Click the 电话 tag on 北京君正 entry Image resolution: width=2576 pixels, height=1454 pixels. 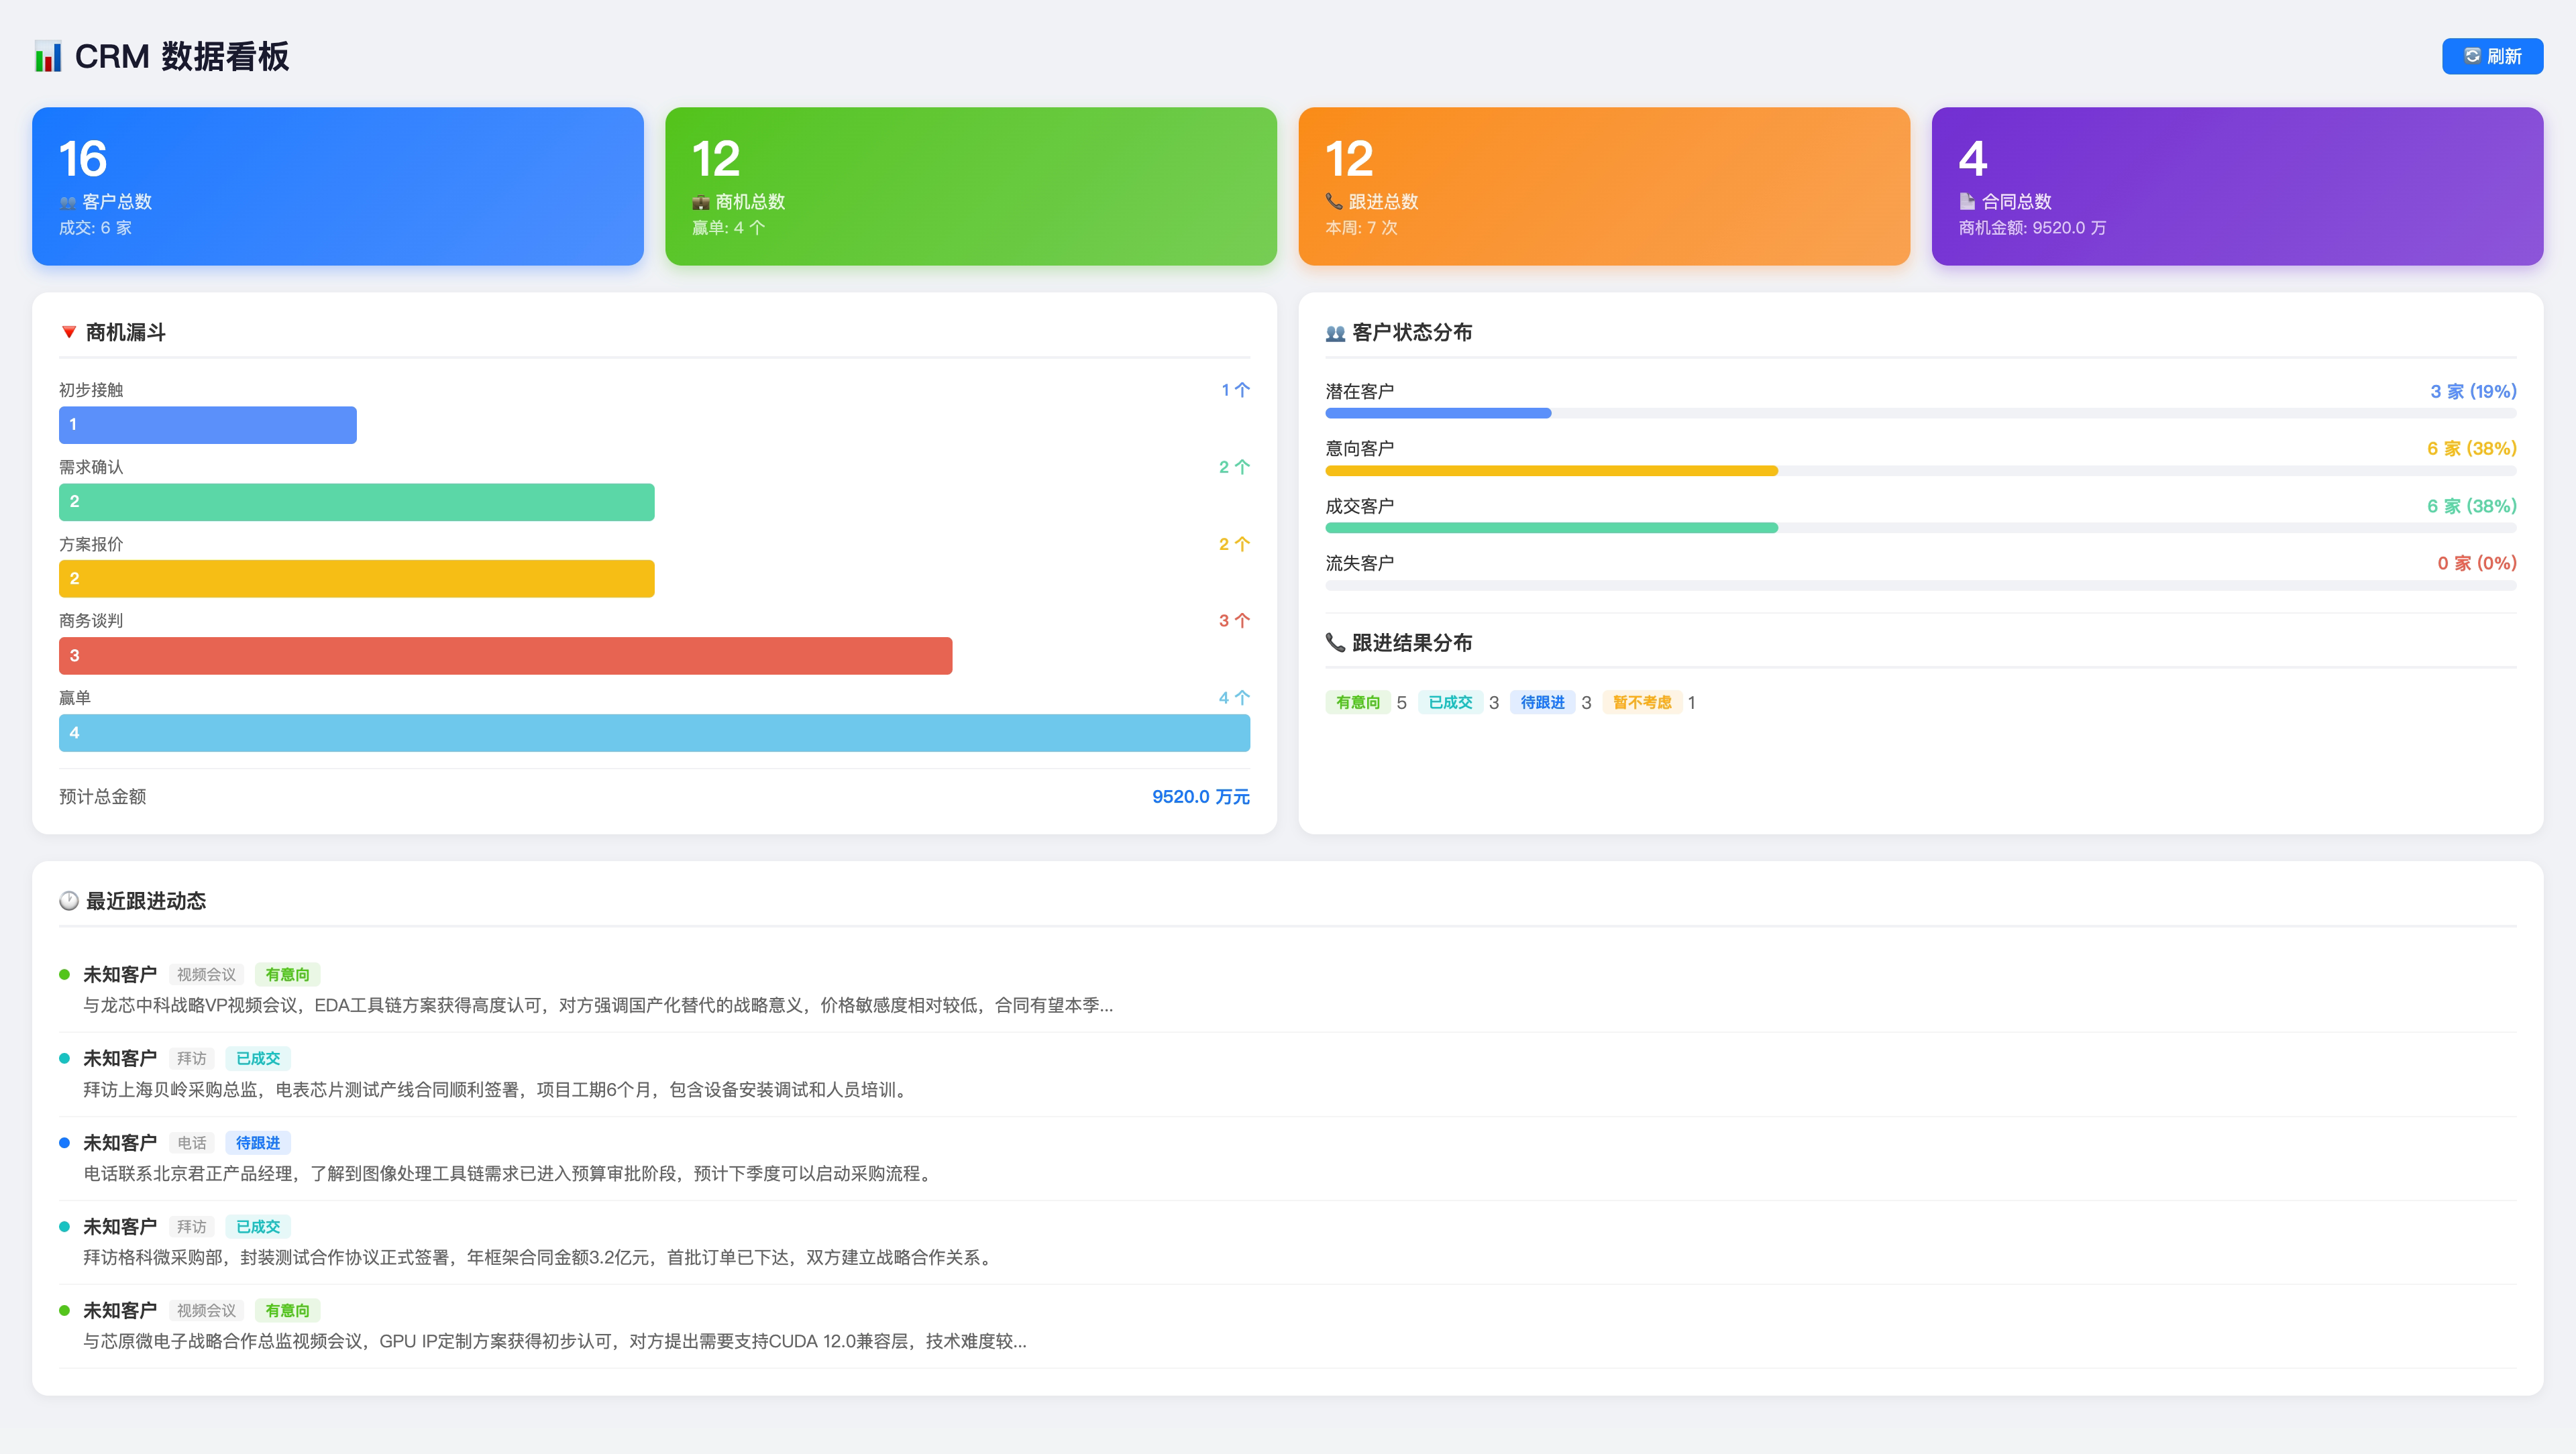tap(191, 1143)
